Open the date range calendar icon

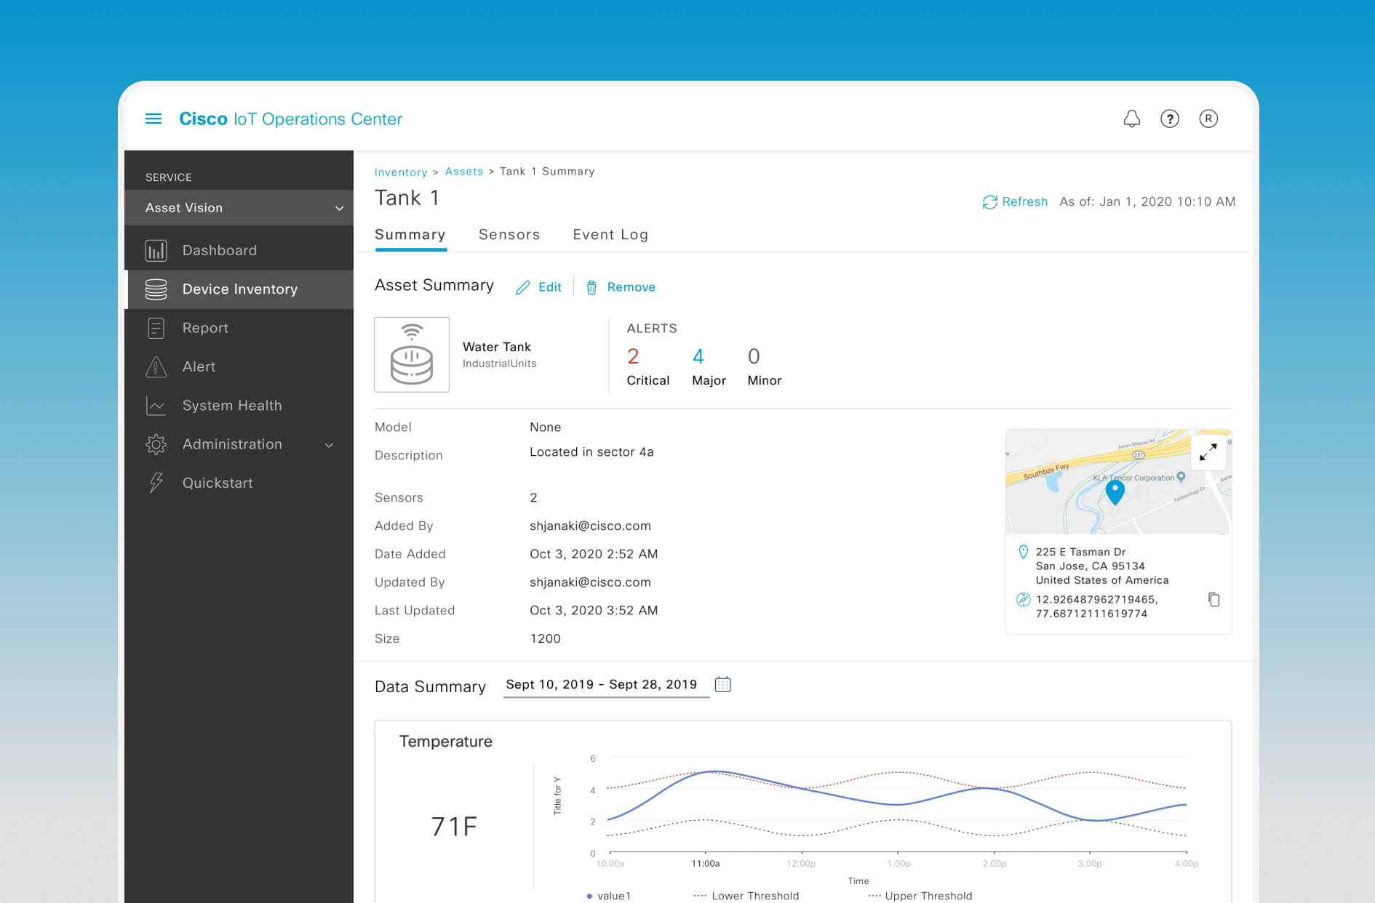[x=723, y=685]
